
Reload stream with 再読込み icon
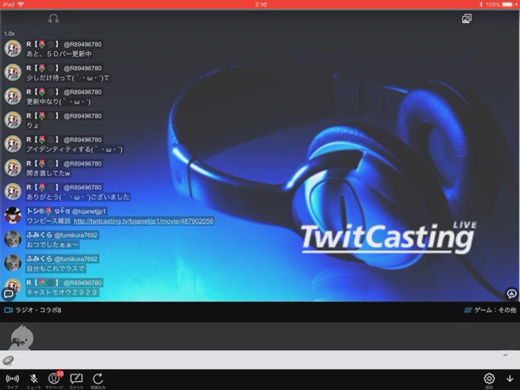tap(97, 380)
